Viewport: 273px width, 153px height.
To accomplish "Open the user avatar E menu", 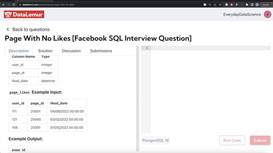I will (267, 14).
